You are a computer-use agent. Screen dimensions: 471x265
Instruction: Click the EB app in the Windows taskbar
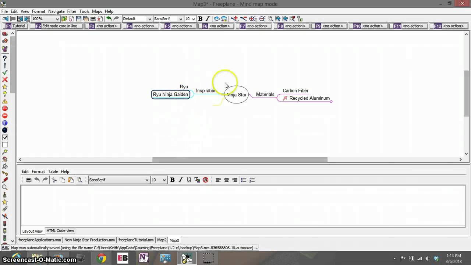tap(123, 258)
